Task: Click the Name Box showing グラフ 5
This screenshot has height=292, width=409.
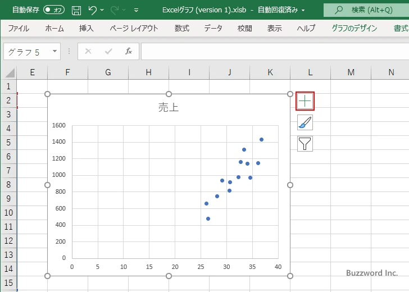Action: [x=28, y=52]
